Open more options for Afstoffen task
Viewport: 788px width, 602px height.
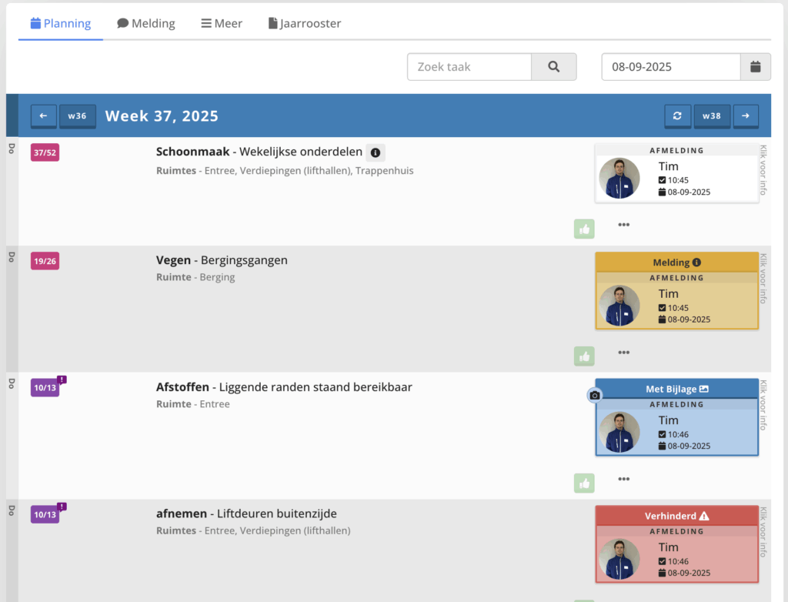(x=623, y=479)
